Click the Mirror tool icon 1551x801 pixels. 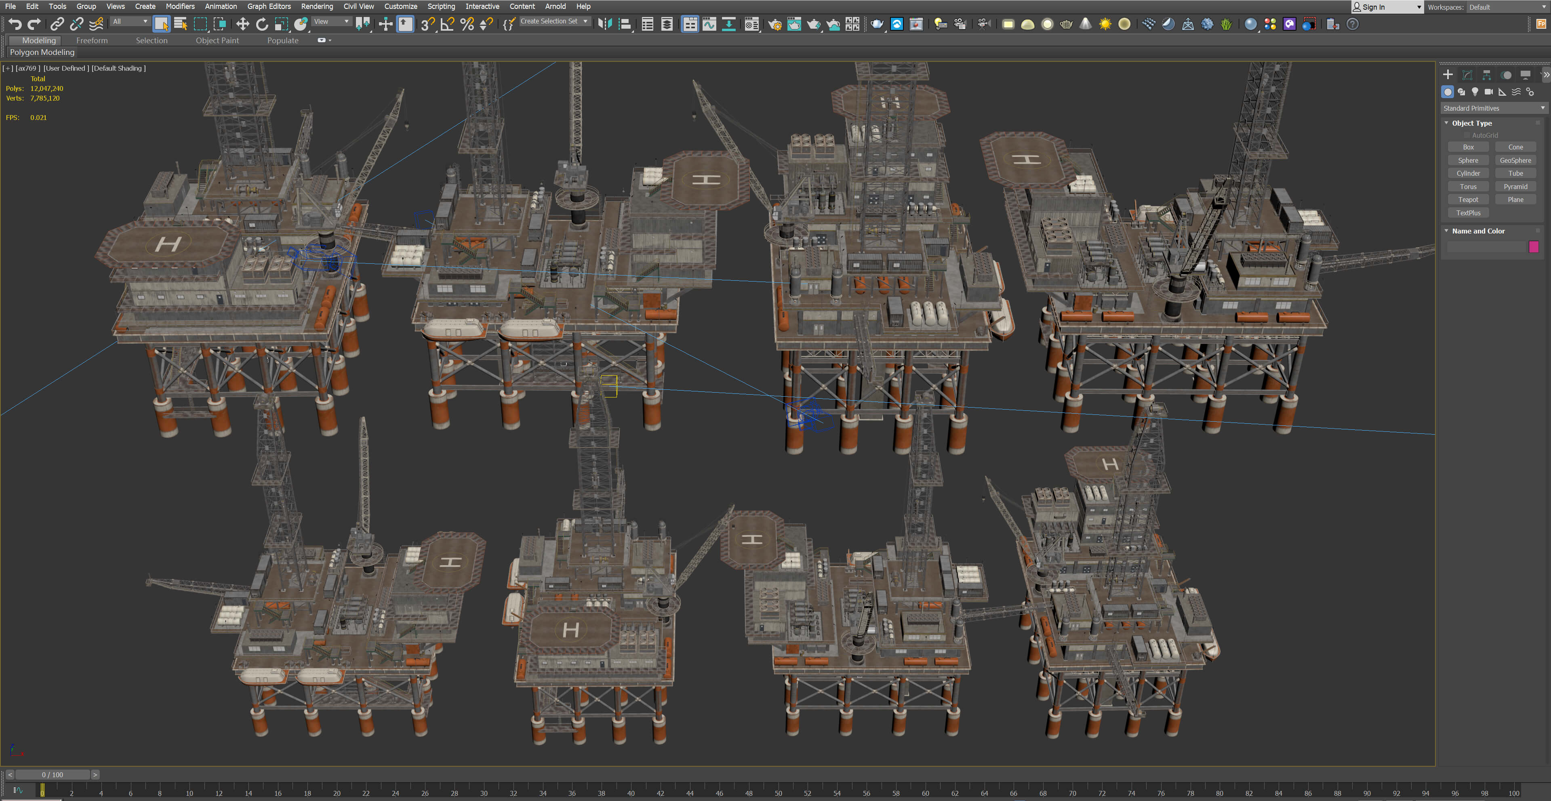[x=605, y=24]
